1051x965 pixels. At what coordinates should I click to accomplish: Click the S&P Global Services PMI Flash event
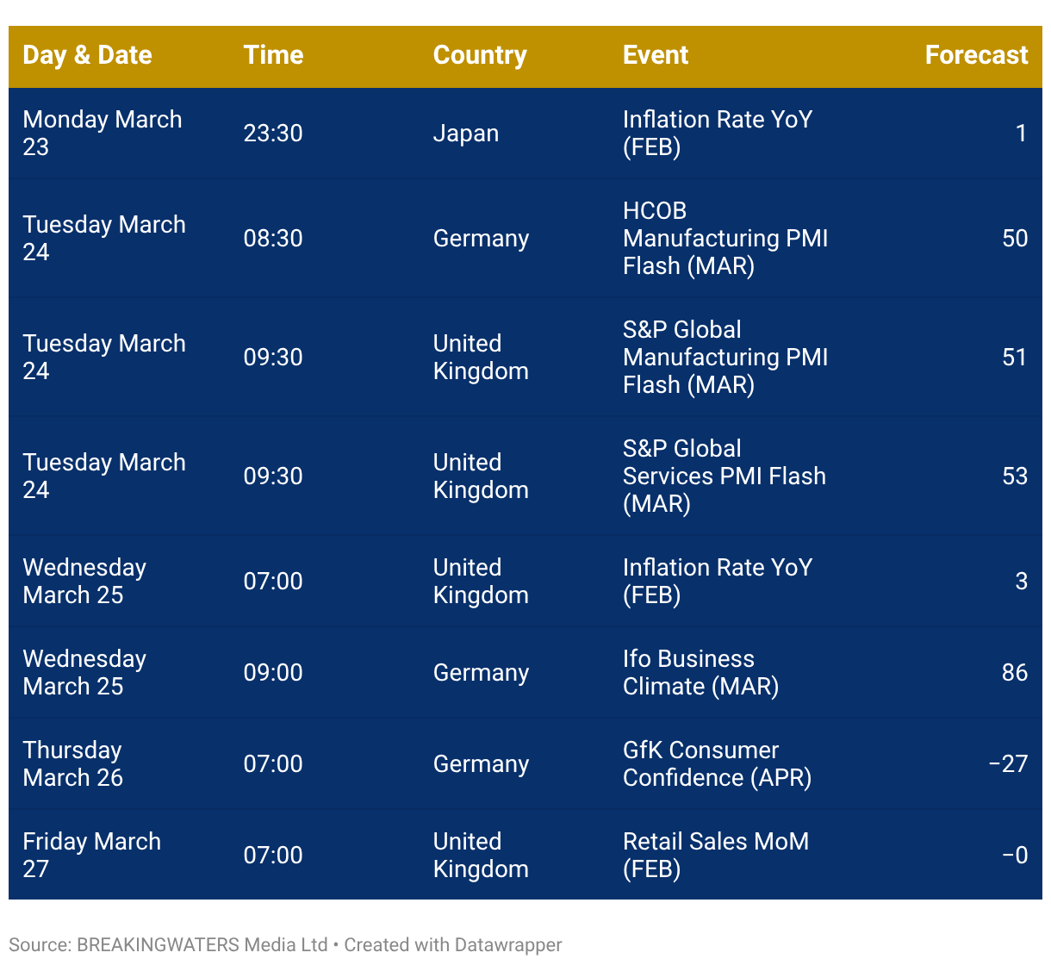(724, 476)
